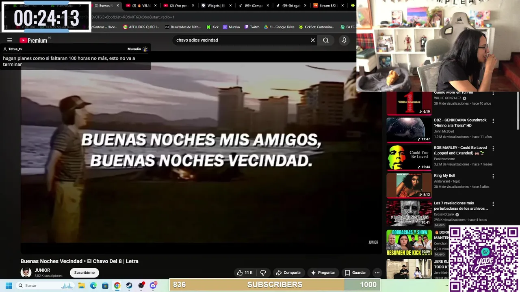520x292 pixels.
Task: Open the Twitch bookmark
Action: [252, 27]
